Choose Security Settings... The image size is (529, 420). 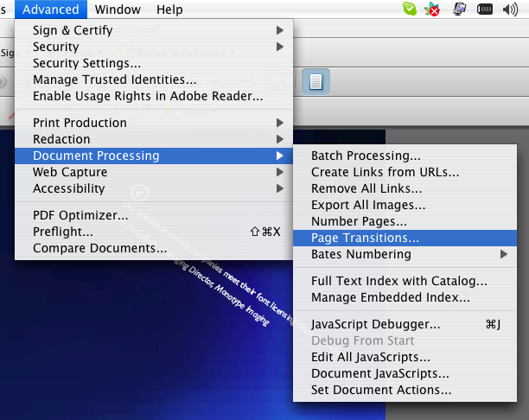click(154, 63)
